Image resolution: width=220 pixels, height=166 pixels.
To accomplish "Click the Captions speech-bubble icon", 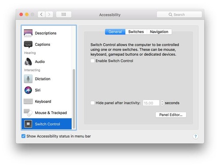I will click(28, 44).
